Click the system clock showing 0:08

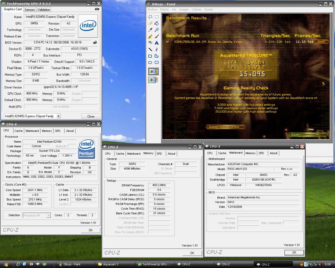[328, 264]
